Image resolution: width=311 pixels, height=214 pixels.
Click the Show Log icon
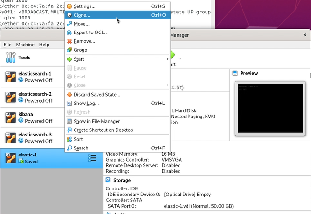[x=69, y=103]
